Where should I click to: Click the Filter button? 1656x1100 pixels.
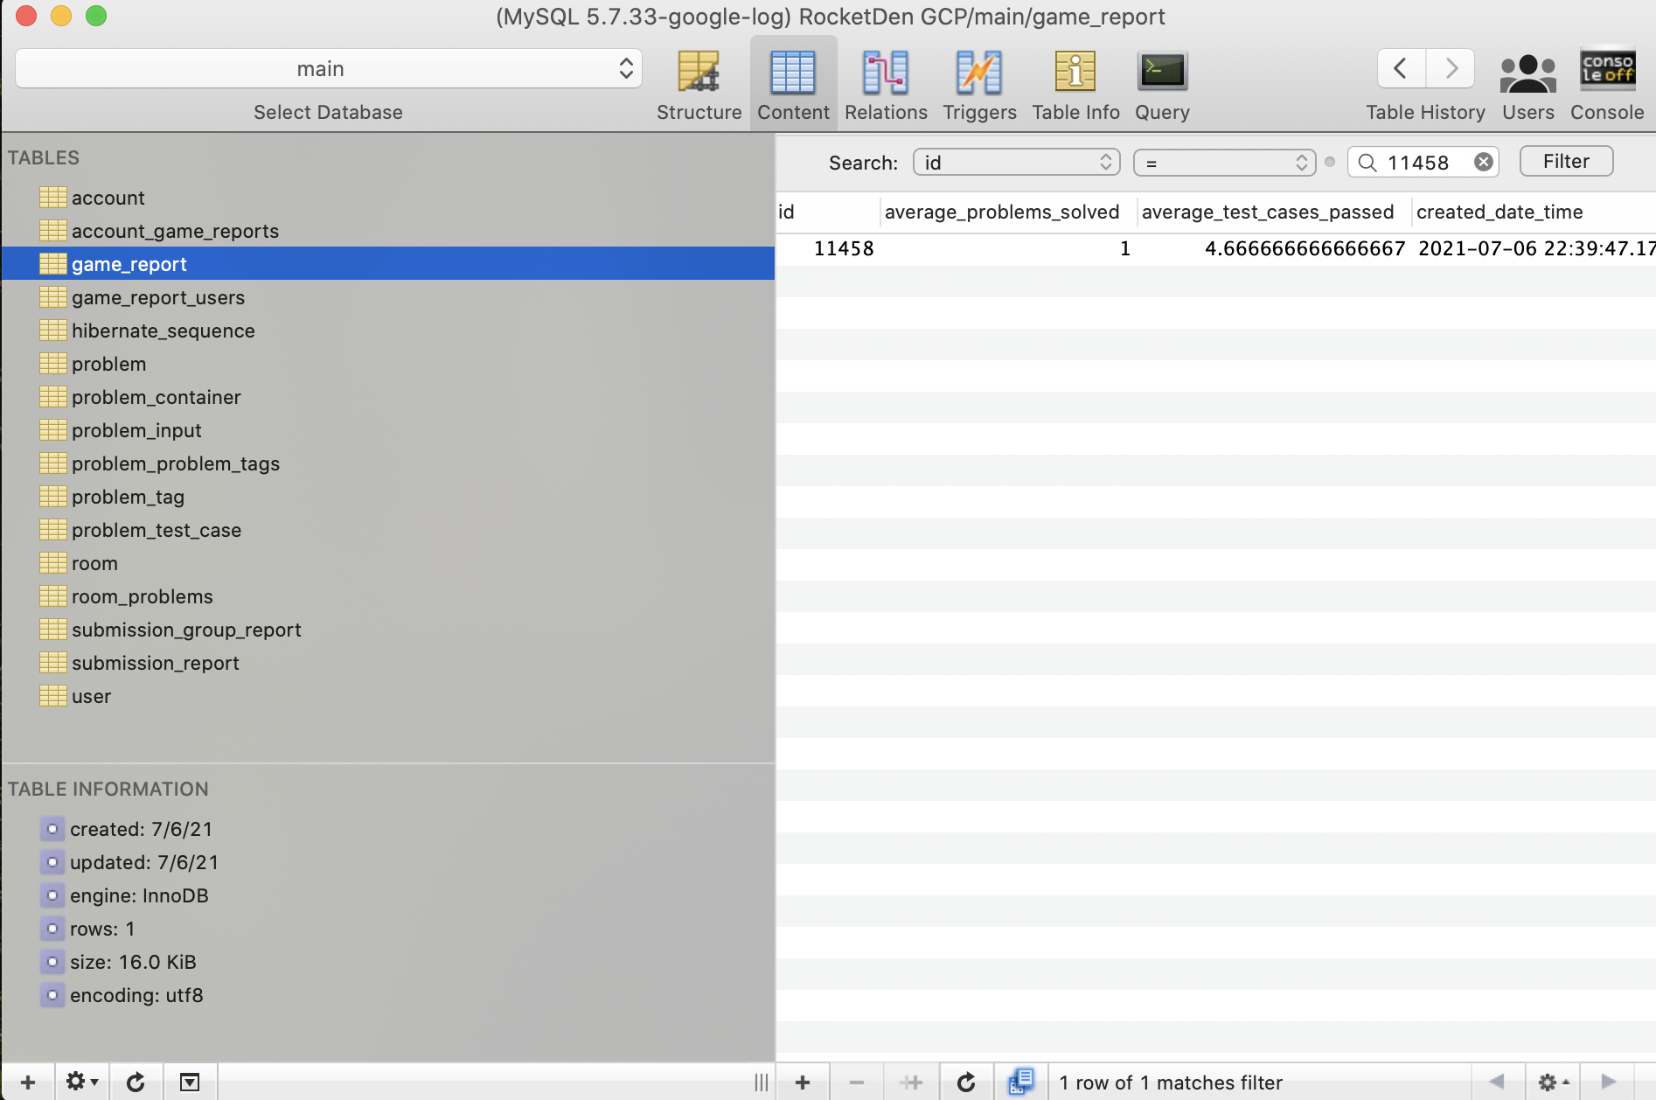coord(1566,161)
